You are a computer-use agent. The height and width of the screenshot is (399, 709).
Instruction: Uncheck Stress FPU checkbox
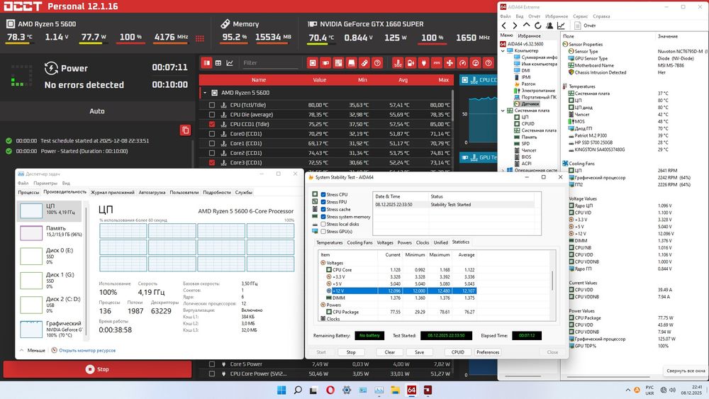point(323,202)
